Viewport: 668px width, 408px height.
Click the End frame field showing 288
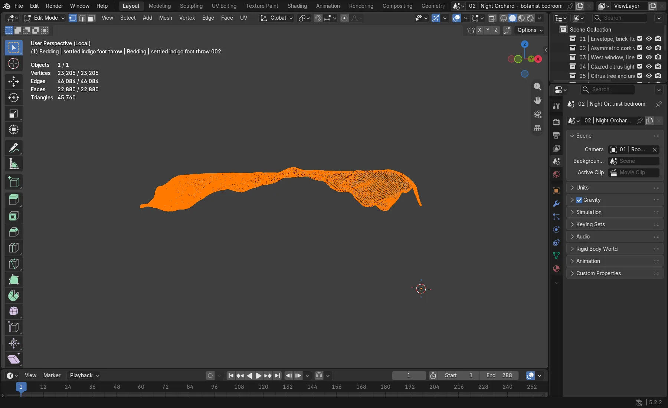coord(500,375)
